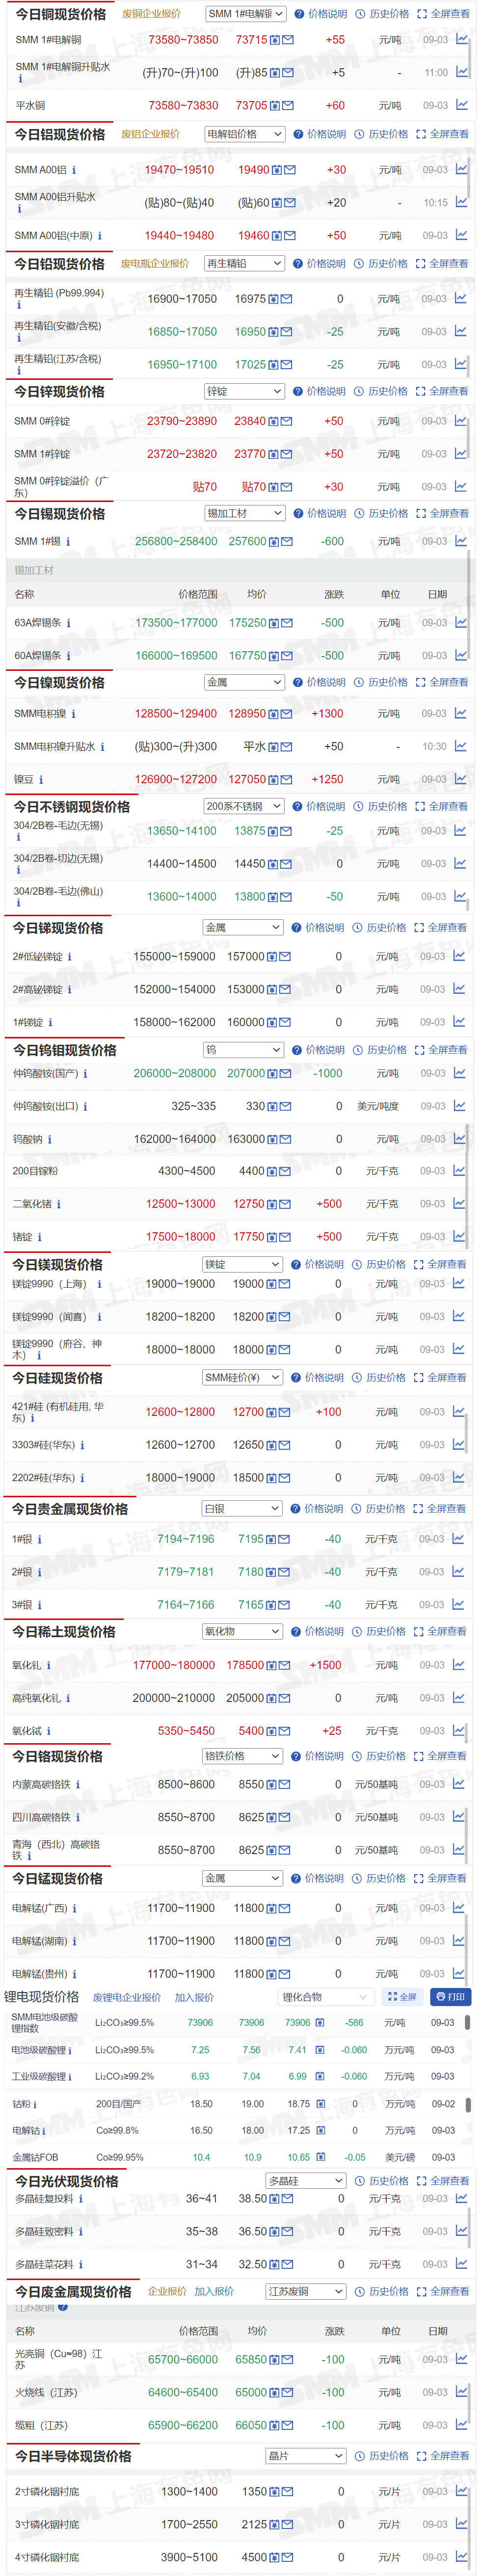
Task: Open trend chart for 3303#硅(华东)
Action: point(458,1444)
